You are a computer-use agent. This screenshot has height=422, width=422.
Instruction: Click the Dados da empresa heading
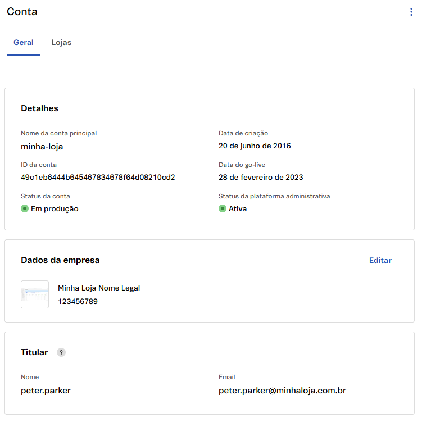[60, 260]
